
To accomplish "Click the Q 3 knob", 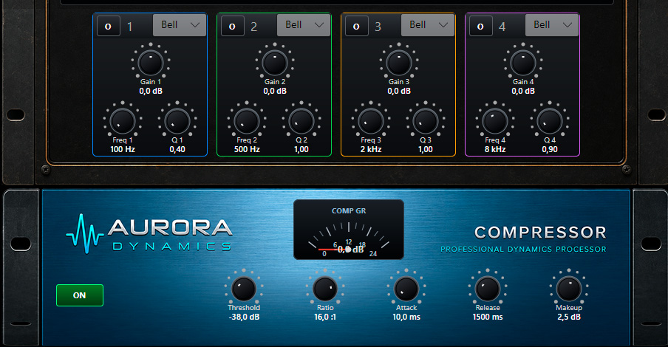I will tap(425, 121).
